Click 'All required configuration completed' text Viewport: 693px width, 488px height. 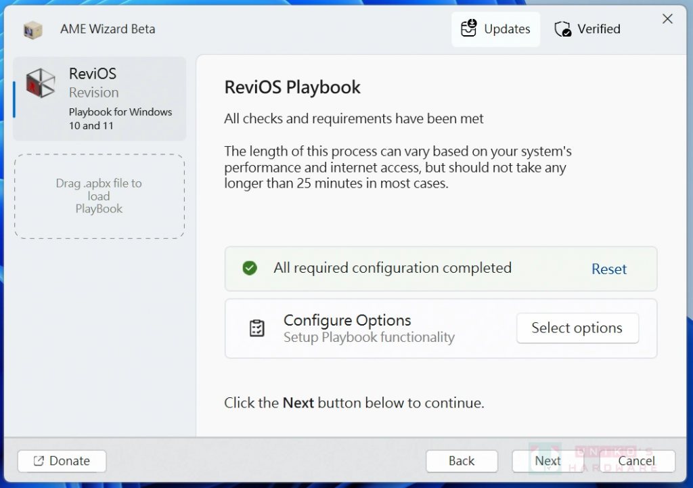point(393,268)
